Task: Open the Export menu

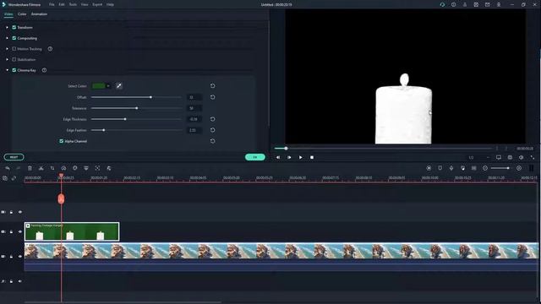Action: pyautogui.click(x=97, y=4)
